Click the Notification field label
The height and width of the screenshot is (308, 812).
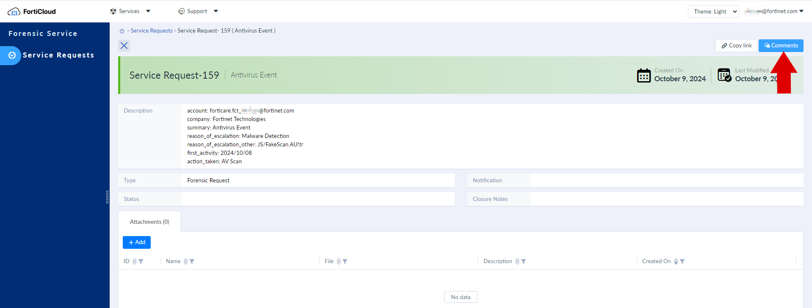point(487,181)
